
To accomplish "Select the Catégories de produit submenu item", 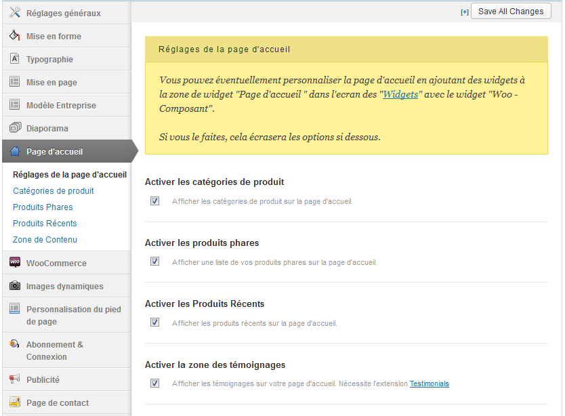I will pos(54,191).
